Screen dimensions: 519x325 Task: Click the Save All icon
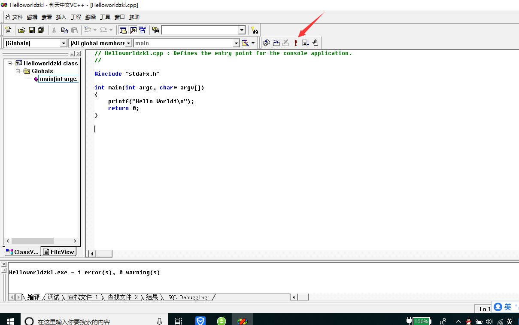[x=41, y=30]
